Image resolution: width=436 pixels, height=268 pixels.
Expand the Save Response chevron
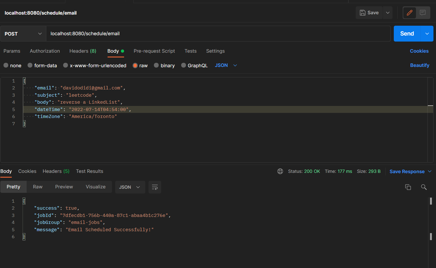click(x=430, y=172)
